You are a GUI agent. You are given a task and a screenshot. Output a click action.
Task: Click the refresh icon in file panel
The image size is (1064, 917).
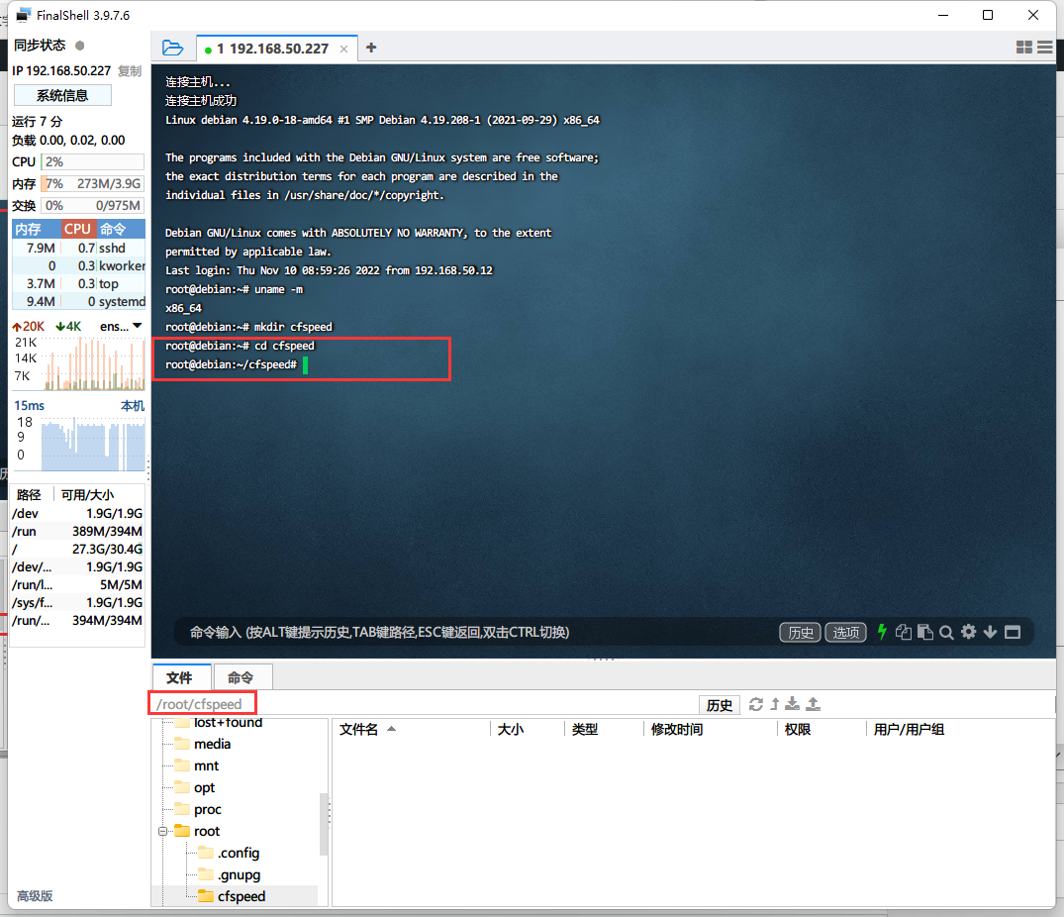coord(756,704)
